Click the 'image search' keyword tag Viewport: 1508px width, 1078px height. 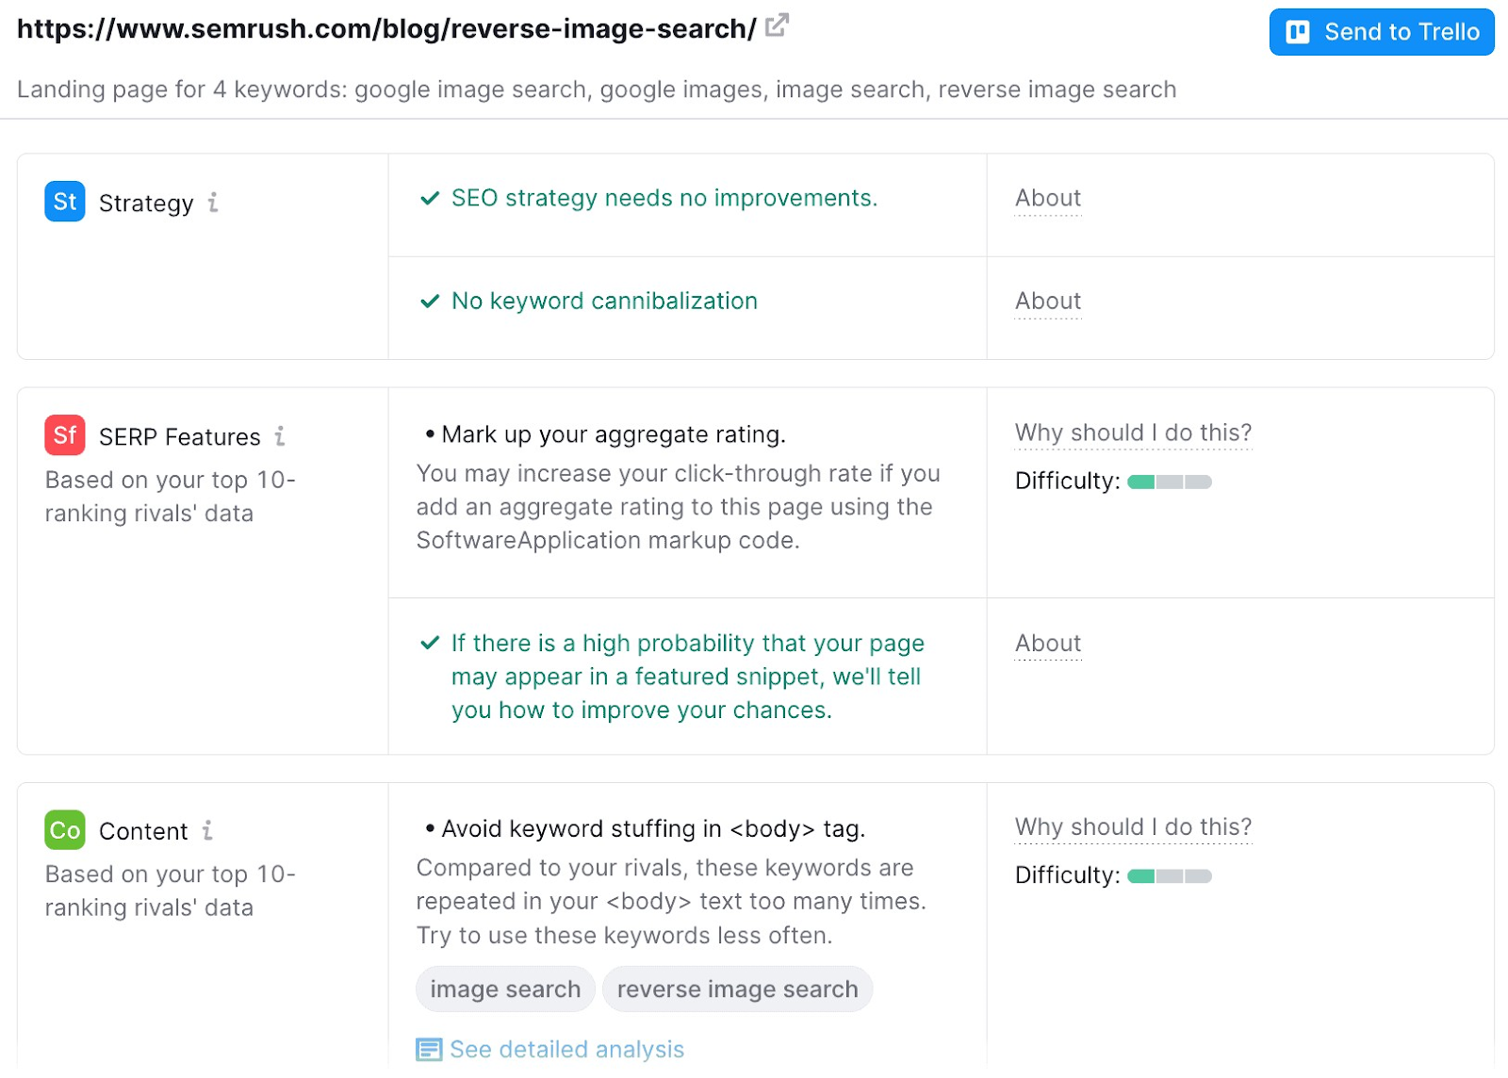(505, 989)
